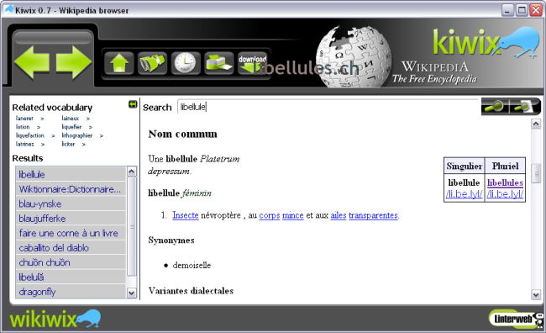Open the 'chuồn chuồn' result
Image resolution: width=546 pixels, height=333 pixels.
coord(71,262)
